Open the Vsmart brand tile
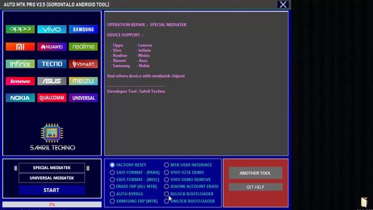 (83, 64)
